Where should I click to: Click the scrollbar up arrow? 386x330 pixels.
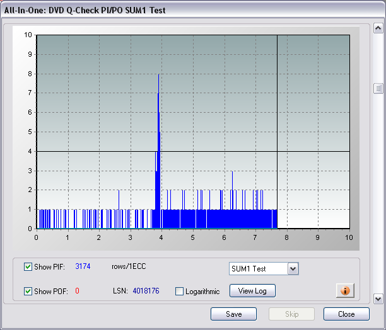[378, 28]
